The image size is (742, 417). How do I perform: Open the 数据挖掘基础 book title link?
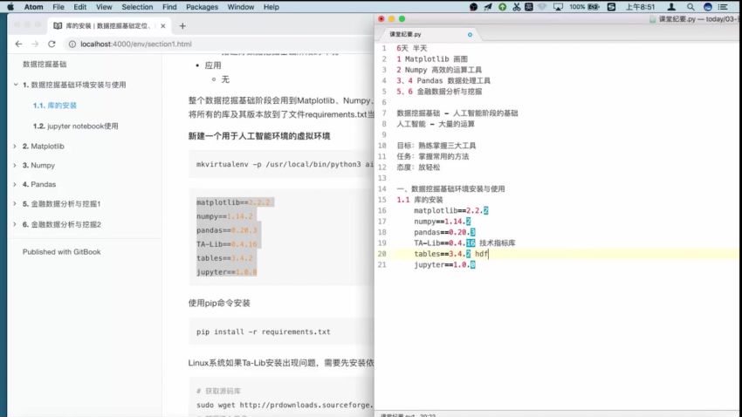click(45, 65)
